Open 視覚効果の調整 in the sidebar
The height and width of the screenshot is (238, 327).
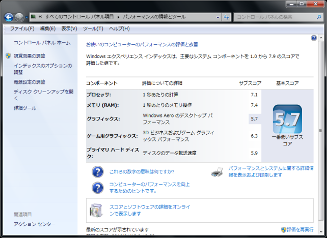pos(29,56)
